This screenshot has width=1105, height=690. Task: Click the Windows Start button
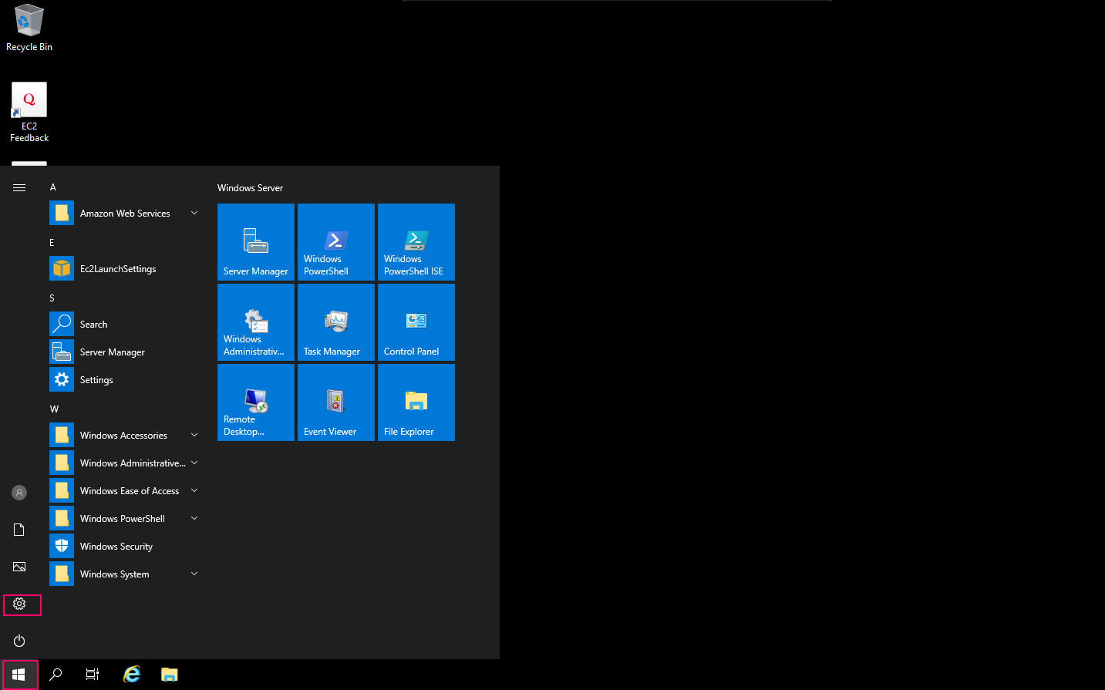(19, 675)
